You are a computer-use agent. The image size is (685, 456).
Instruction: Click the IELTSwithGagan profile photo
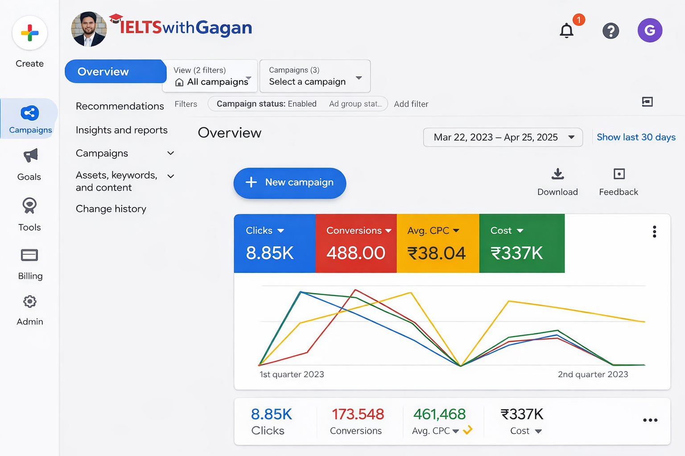[89, 29]
